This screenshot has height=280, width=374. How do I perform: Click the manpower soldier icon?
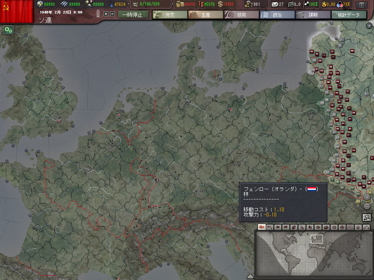pyautogui.click(x=249, y=4)
